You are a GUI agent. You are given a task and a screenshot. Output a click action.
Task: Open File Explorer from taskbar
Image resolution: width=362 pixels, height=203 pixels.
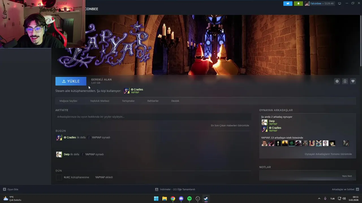click(164, 198)
